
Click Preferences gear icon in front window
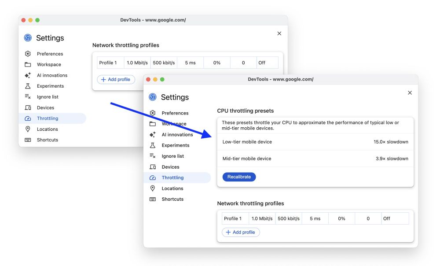point(153,113)
